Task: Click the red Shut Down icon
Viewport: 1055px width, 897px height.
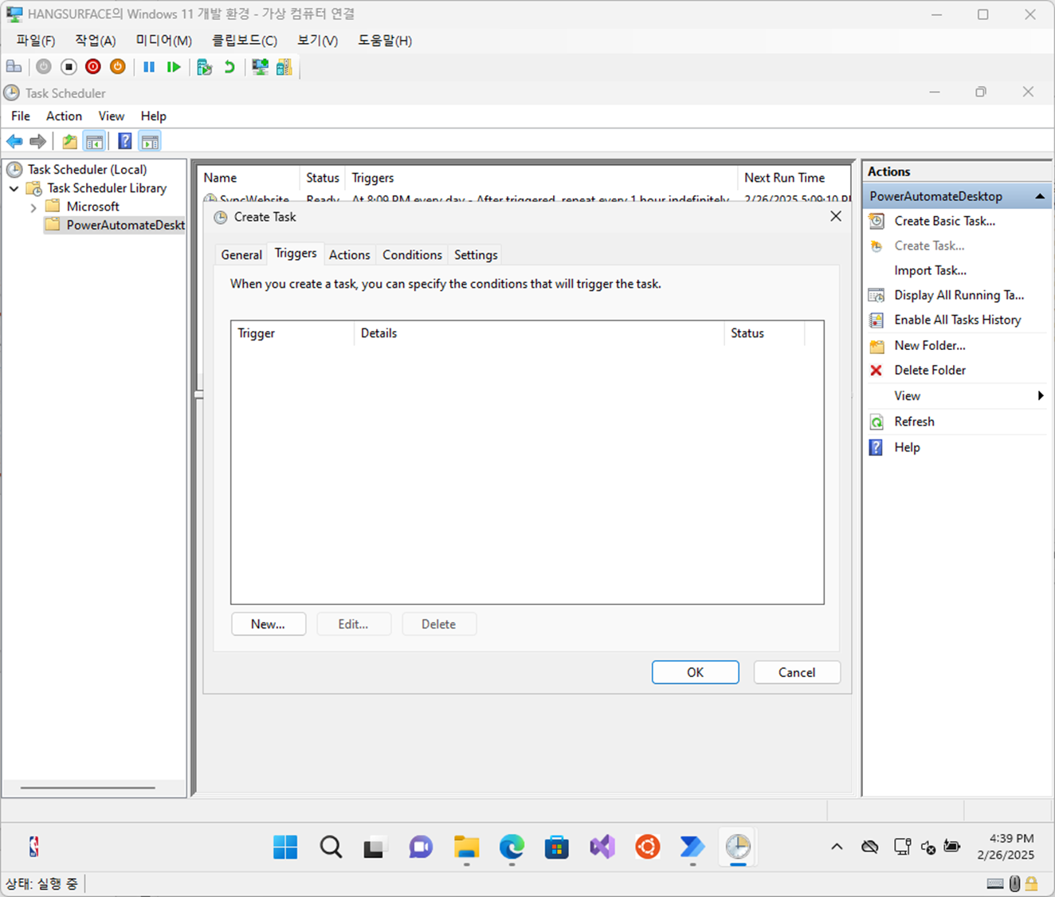Action: click(x=93, y=67)
